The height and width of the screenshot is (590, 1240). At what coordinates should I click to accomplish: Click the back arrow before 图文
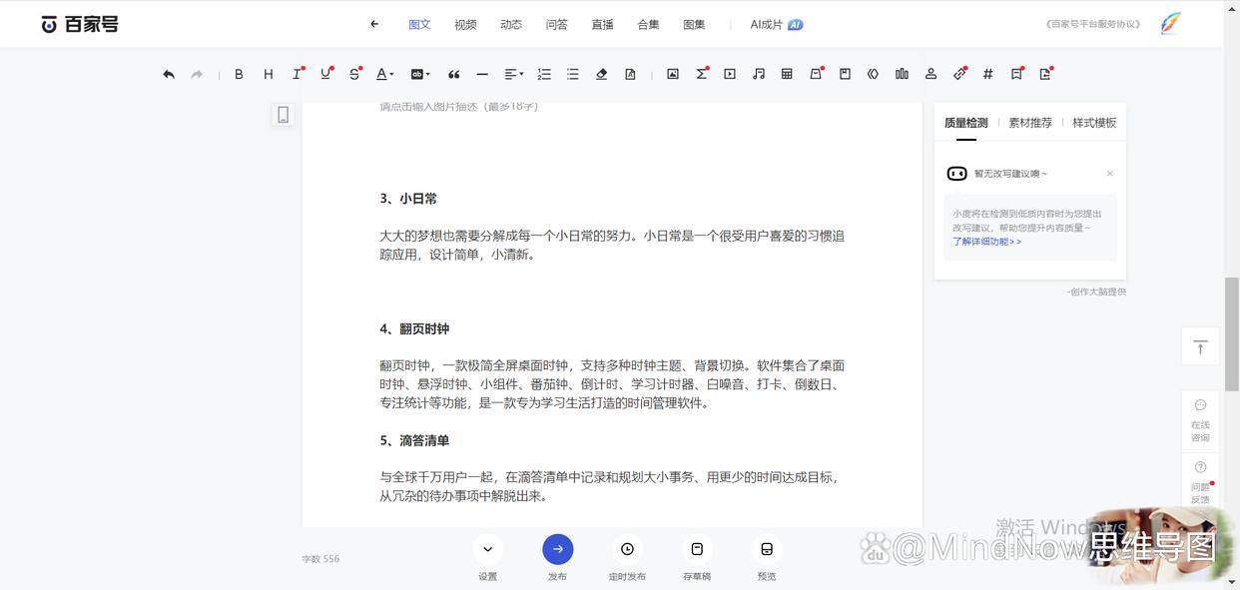pyautogui.click(x=374, y=24)
